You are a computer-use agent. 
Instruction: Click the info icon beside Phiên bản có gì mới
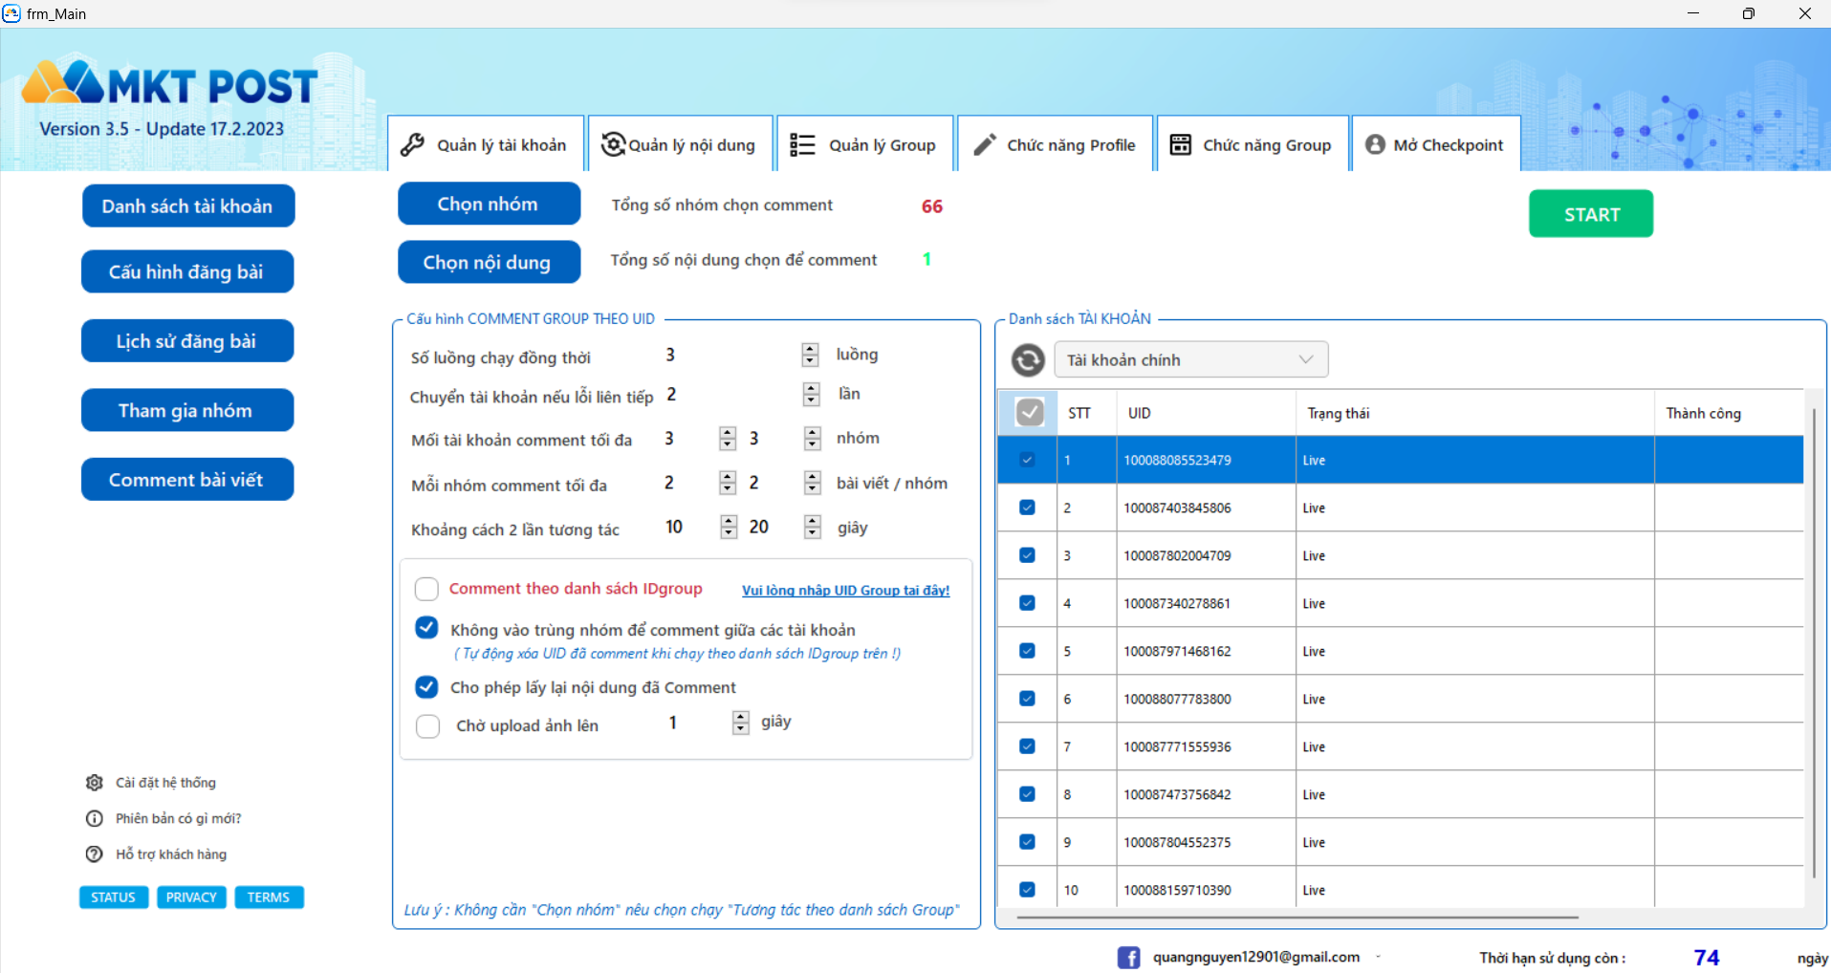tap(94, 818)
